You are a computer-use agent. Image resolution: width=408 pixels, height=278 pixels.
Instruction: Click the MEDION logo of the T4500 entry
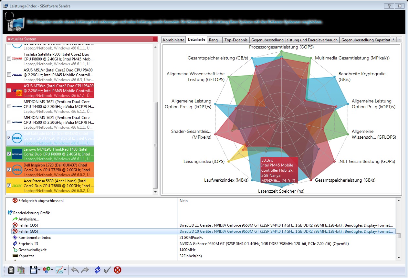pos(17,122)
